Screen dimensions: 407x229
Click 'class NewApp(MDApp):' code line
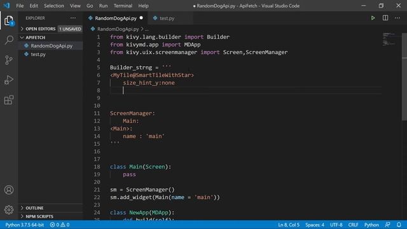(x=142, y=212)
